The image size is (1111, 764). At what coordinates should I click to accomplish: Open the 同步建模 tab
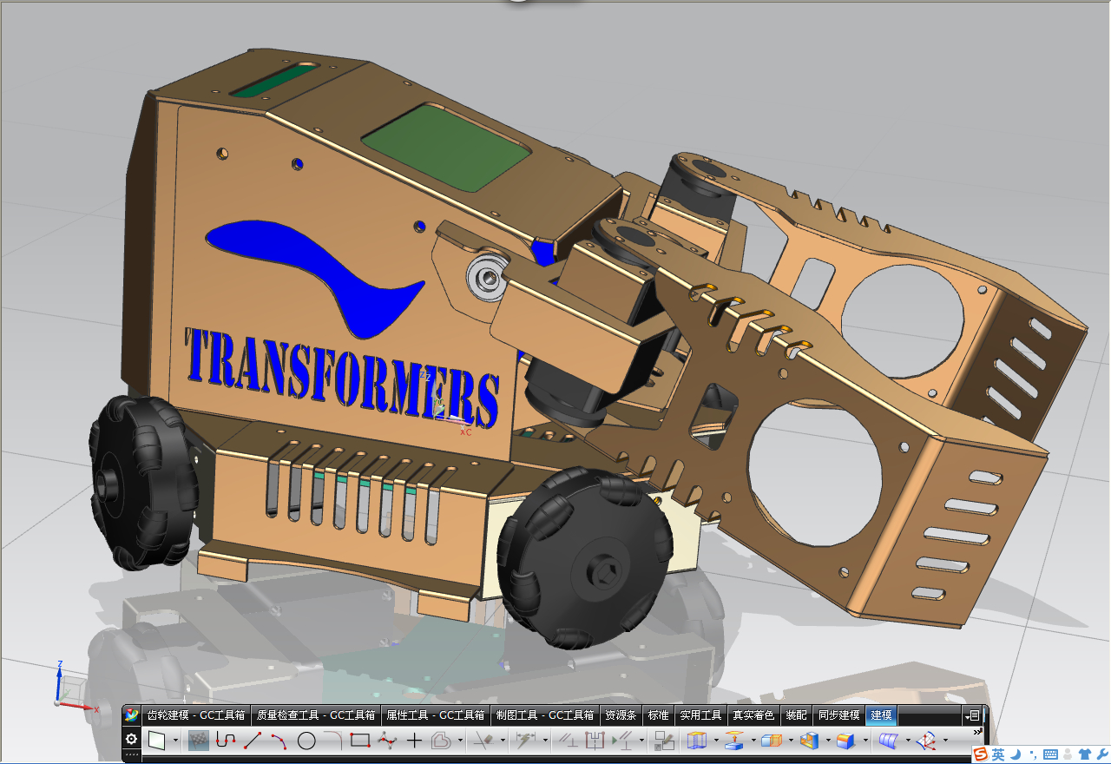point(839,715)
